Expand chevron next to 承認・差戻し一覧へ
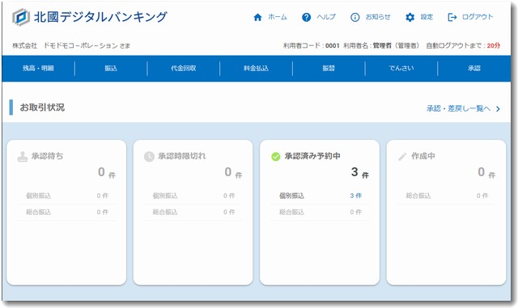 (498, 108)
